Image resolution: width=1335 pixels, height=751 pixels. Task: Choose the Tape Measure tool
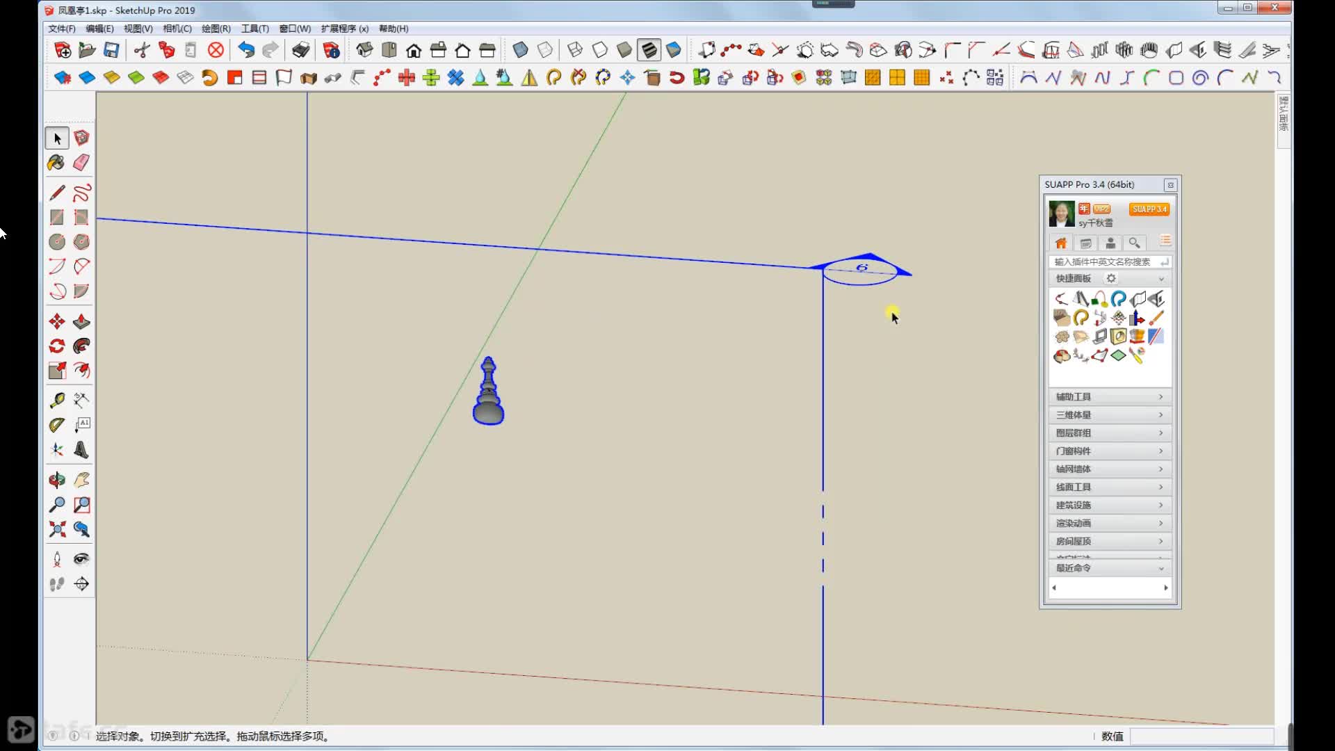click(x=57, y=400)
